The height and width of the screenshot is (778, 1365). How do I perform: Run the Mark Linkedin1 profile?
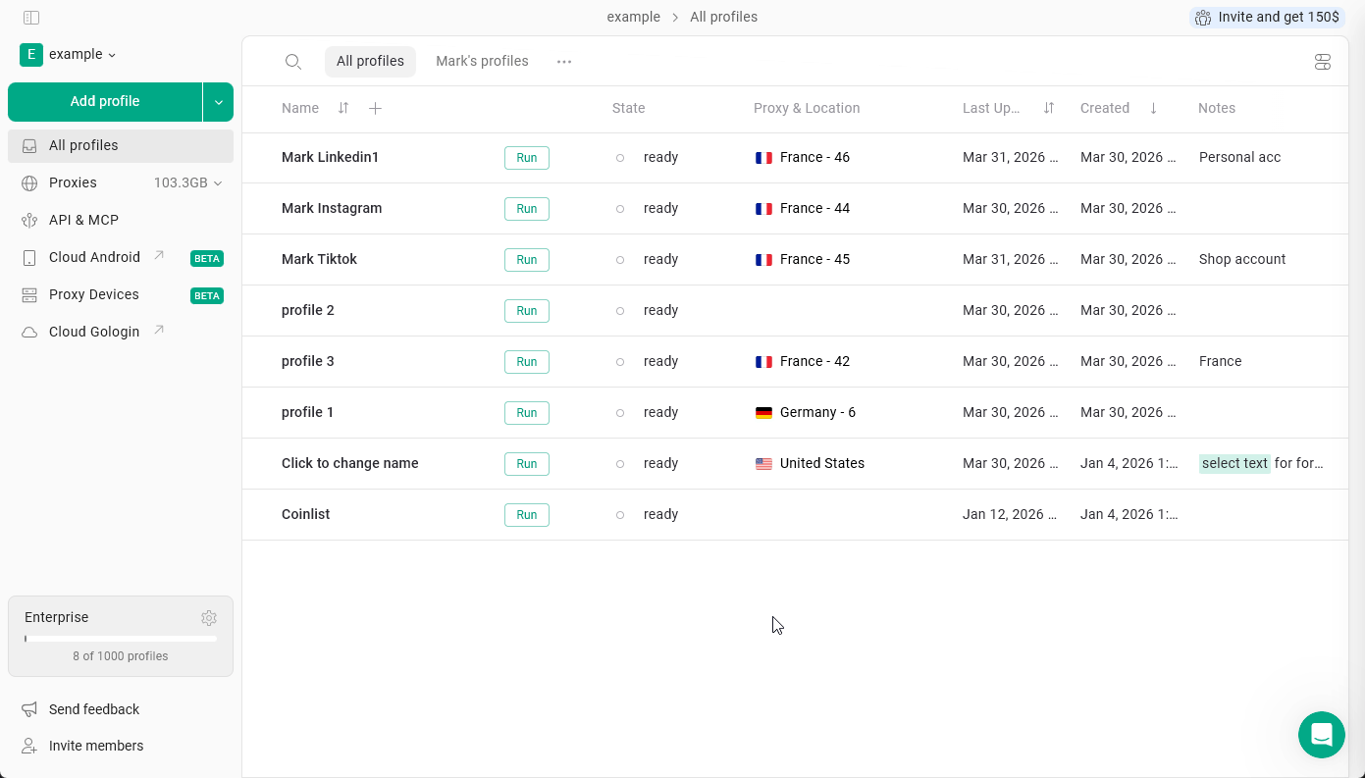tap(527, 158)
